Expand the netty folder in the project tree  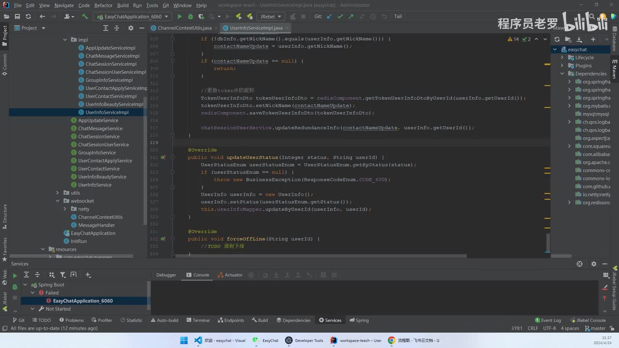65,209
